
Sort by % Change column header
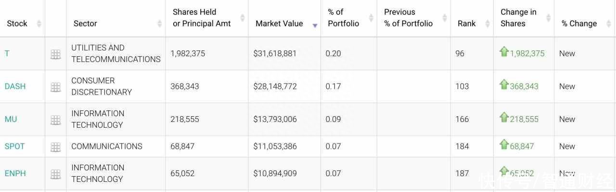pyautogui.click(x=579, y=24)
